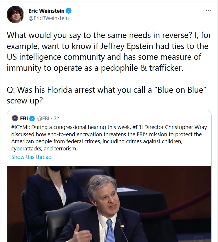The width and height of the screenshot is (218, 242).
Task: Click the picture-in-picture icon on the video
Action: [x=199, y=239]
